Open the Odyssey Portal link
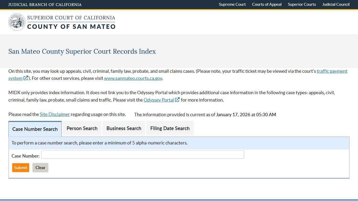The height and width of the screenshot is (201, 358). pyautogui.click(x=159, y=100)
